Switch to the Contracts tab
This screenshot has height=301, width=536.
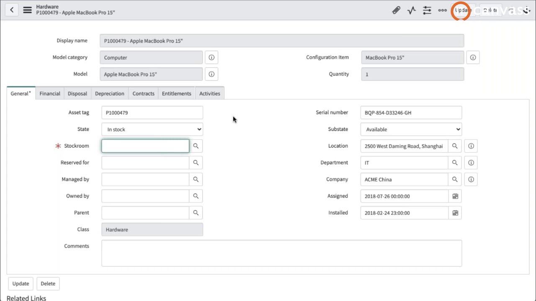(143, 93)
